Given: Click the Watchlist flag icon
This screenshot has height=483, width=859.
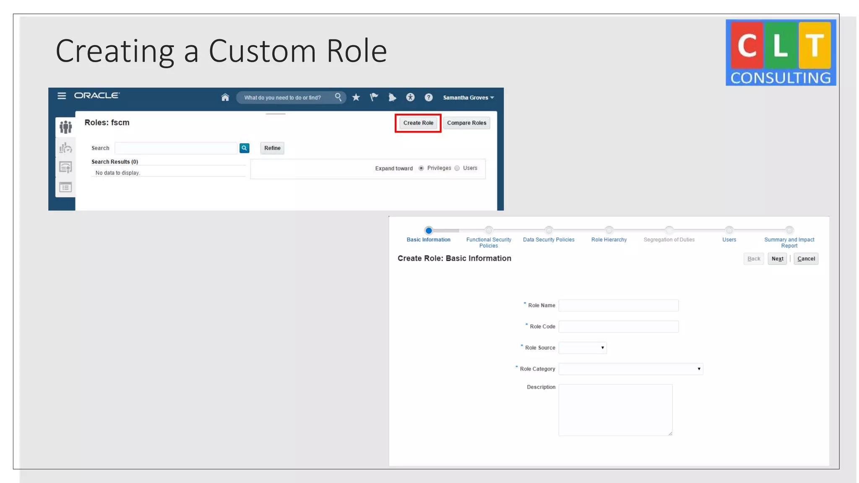Looking at the screenshot, I should tap(374, 98).
